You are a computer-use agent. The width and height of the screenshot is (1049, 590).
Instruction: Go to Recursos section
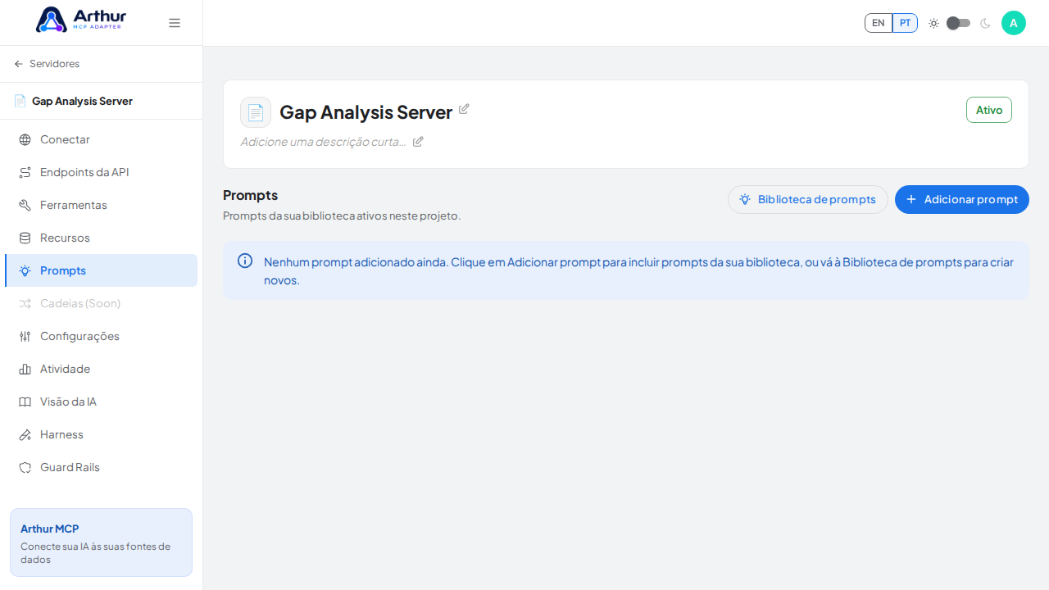[x=101, y=238]
